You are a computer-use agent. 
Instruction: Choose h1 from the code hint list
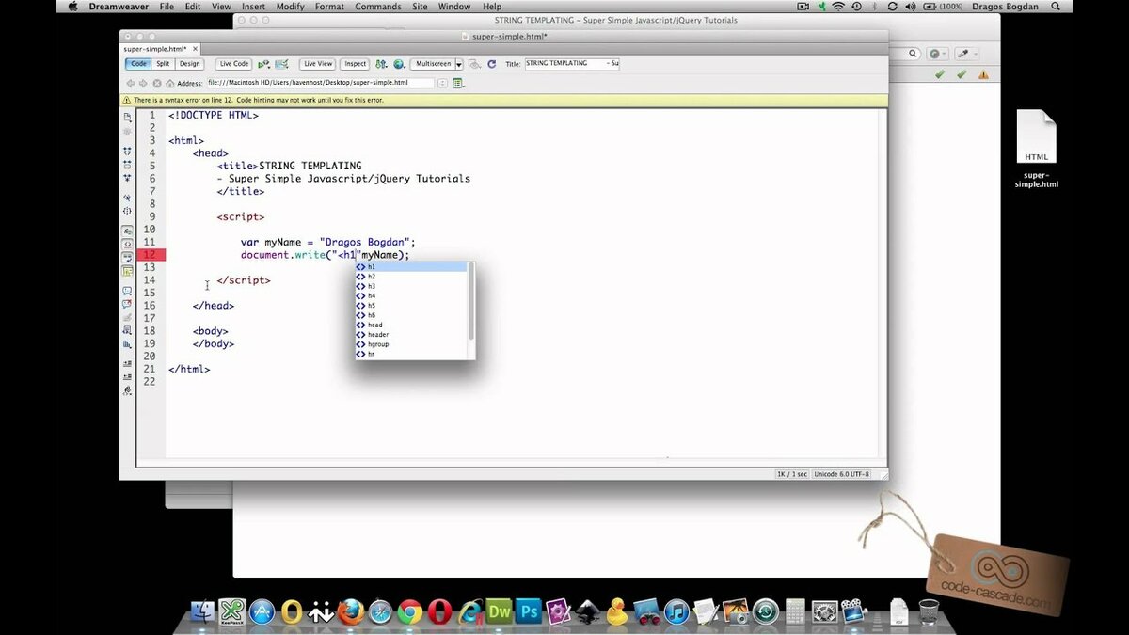click(410, 267)
